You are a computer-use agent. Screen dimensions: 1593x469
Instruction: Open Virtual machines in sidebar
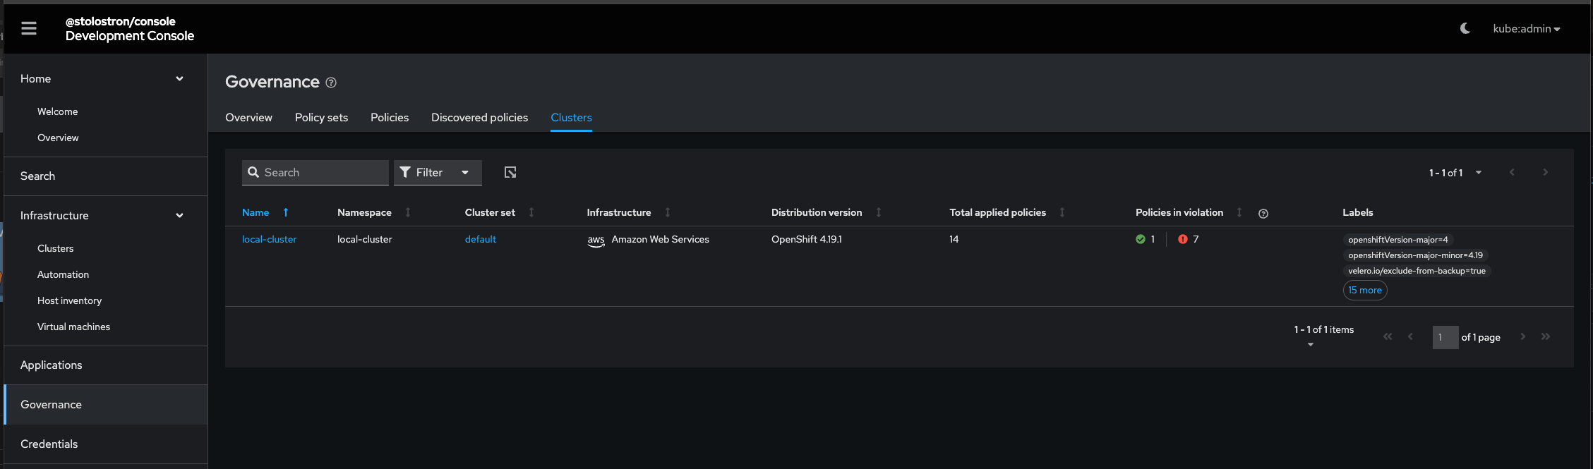[73, 327]
